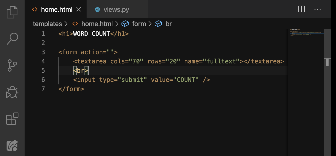Open the Extensions view
The image size is (336, 156).
[x=12, y=119]
